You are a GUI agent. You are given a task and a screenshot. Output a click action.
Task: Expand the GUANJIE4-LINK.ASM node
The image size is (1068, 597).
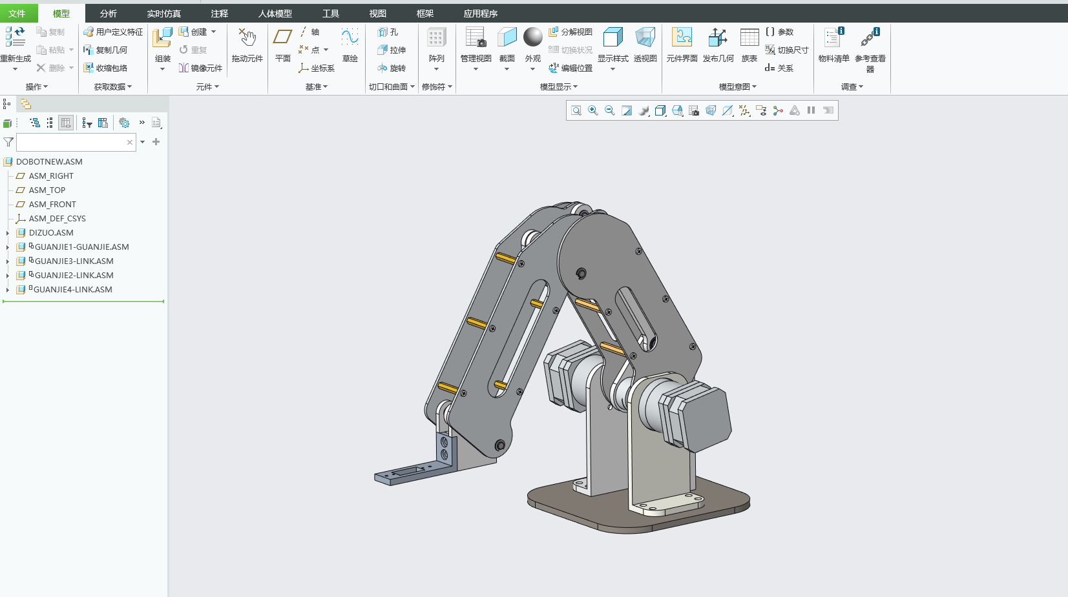[x=8, y=290]
